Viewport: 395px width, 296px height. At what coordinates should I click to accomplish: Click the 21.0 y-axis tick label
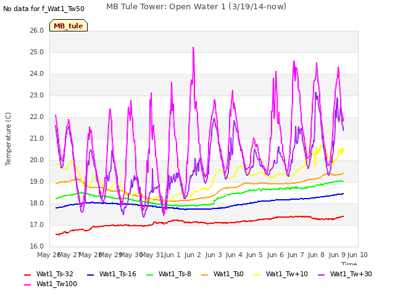click(37, 138)
